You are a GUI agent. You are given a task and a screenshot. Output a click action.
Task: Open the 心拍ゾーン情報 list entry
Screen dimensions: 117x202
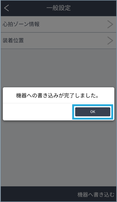(x=58, y=24)
